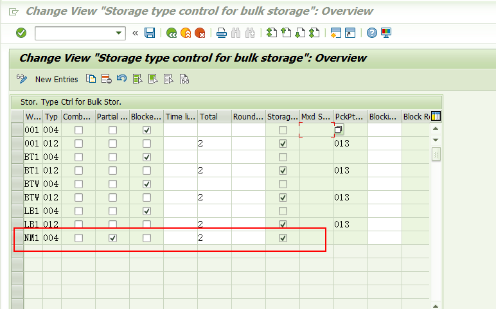Click the Total column header
Image resolution: width=496 pixels, height=309 pixels.
pos(215,117)
